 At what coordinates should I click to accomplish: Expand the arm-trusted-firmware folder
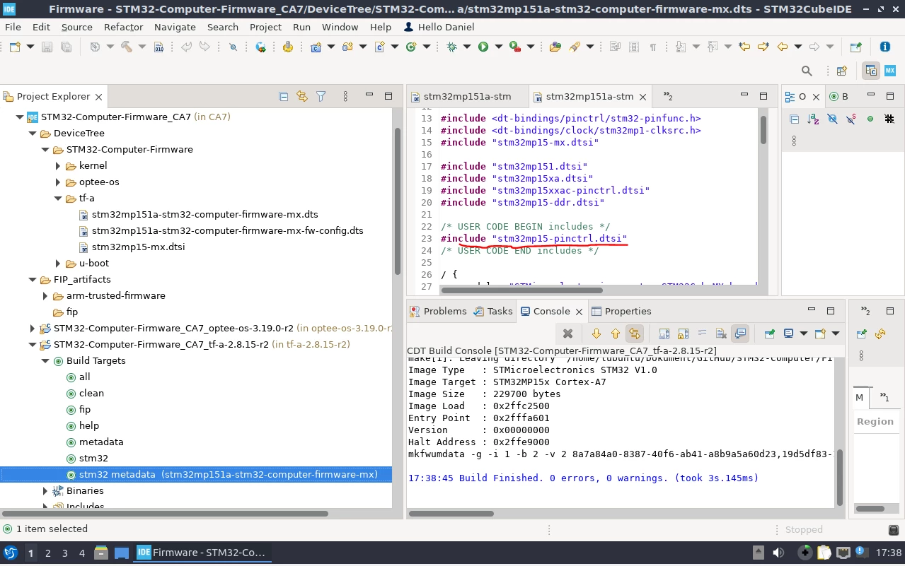45,296
